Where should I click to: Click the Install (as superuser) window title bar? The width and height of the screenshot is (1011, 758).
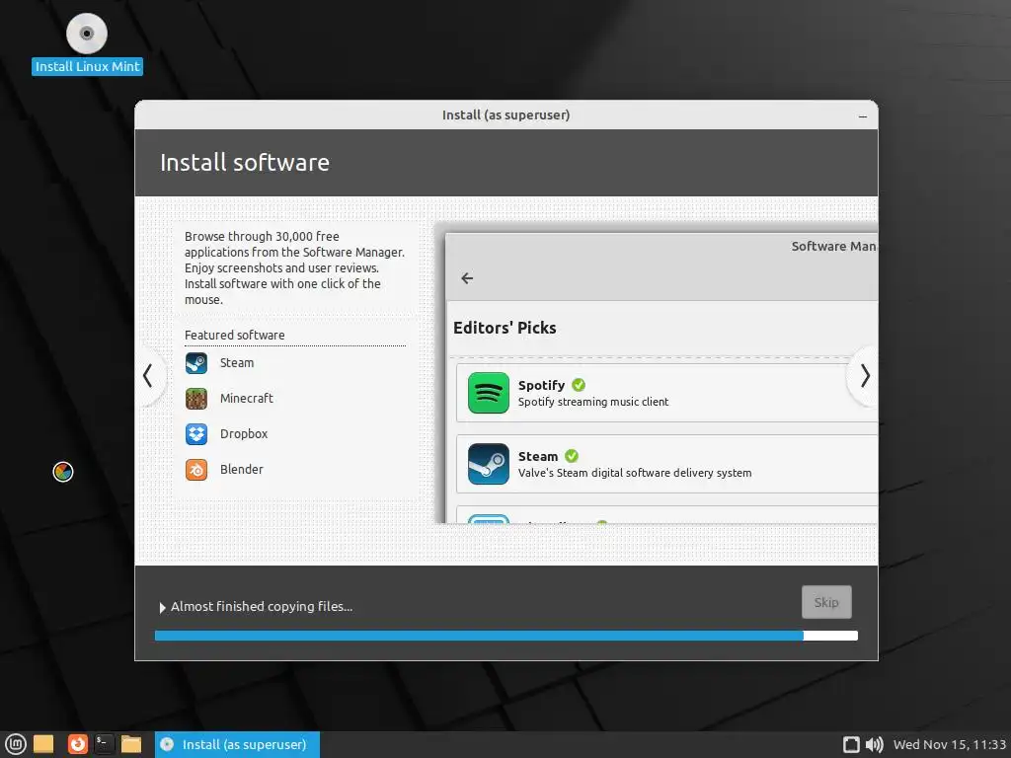click(505, 114)
